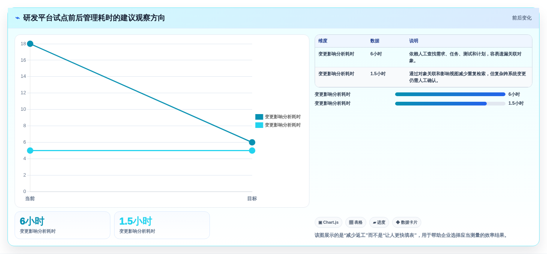Click the 说明 column header
This screenshot has width=547, height=254.
tap(414, 41)
